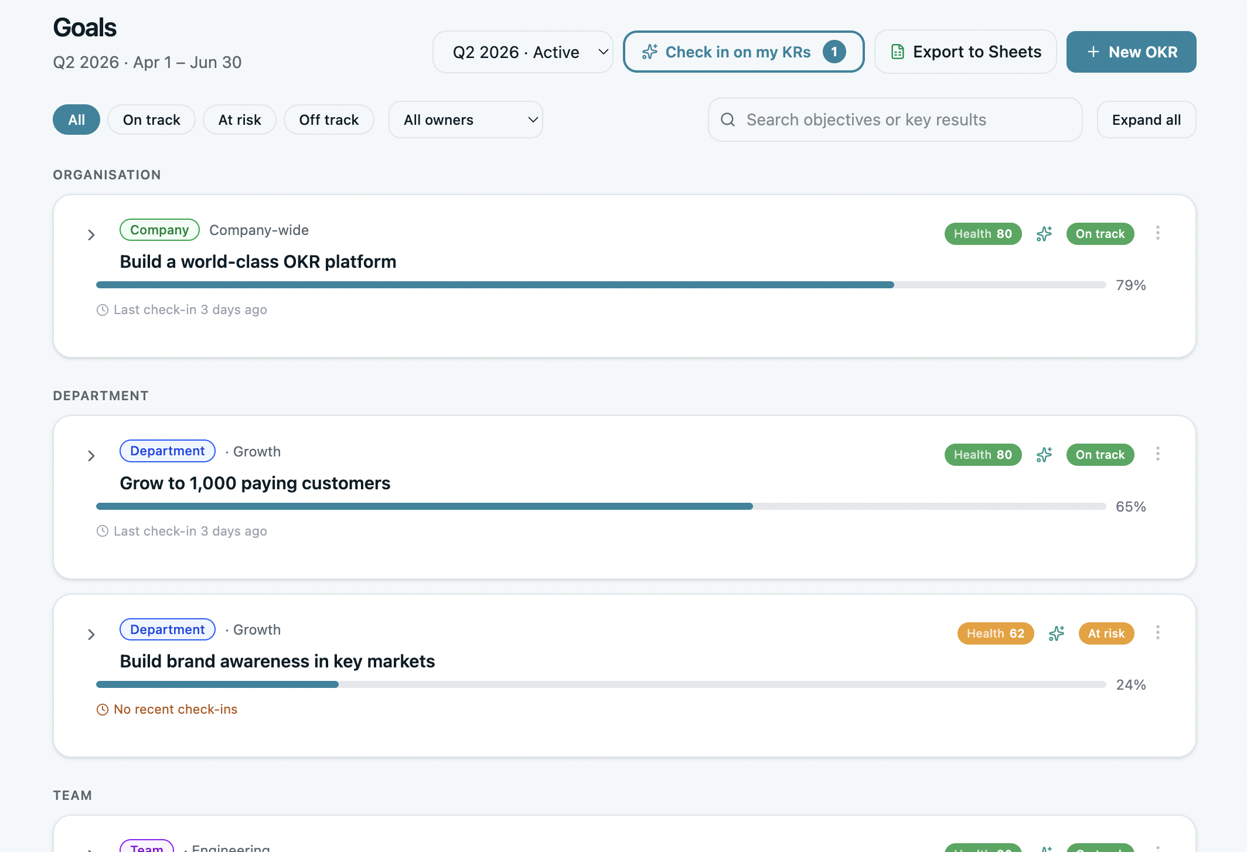1247x852 pixels.
Task: Click Check in on my KRs button
Action: [744, 52]
